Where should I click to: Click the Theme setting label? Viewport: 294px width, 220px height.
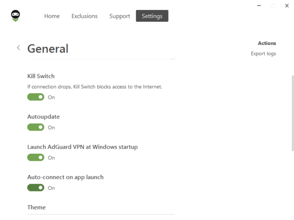coord(36,207)
